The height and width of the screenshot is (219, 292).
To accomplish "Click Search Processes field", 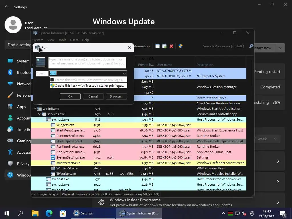I will pyautogui.click(x=224, y=46).
